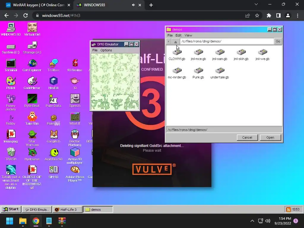Go back in demos folder navigation
The height and width of the screenshot is (228, 304).
(169, 41)
